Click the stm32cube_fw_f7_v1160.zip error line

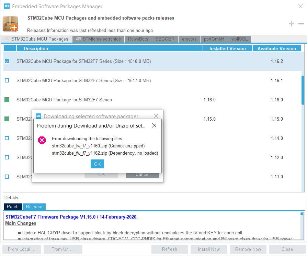click(98, 146)
